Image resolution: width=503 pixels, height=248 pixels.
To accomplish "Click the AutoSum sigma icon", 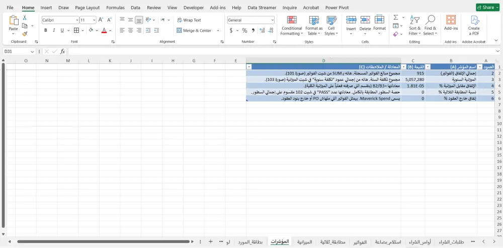I will click(x=396, y=18).
